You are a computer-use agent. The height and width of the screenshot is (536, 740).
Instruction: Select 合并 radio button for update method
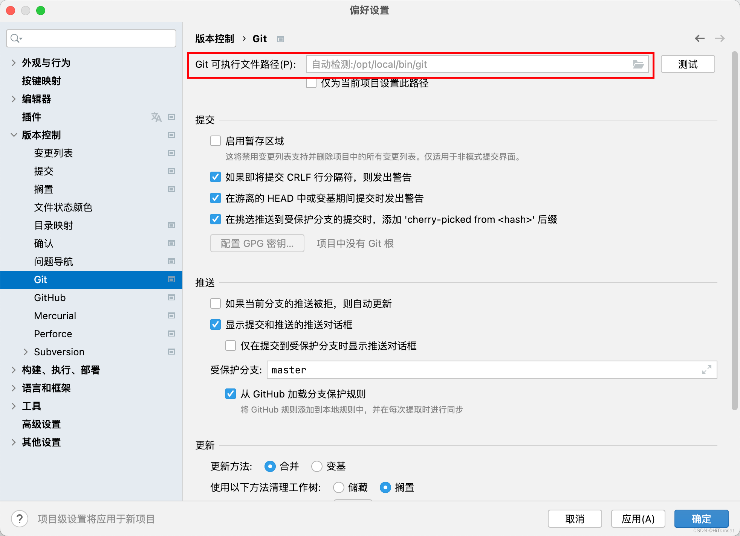click(x=268, y=466)
